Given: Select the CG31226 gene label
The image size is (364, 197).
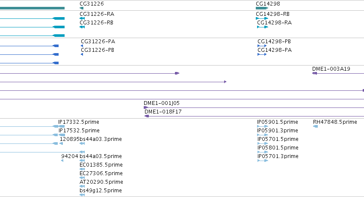Looking at the screenshot, I should [92, 4].
